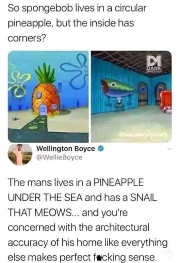Open the pineapple interior room image
Image resolution: width=179 pixels, height=263 pixels.
131,97
